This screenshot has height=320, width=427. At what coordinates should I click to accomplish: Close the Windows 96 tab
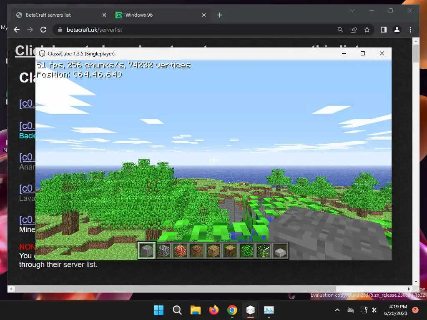coord(203,15)
